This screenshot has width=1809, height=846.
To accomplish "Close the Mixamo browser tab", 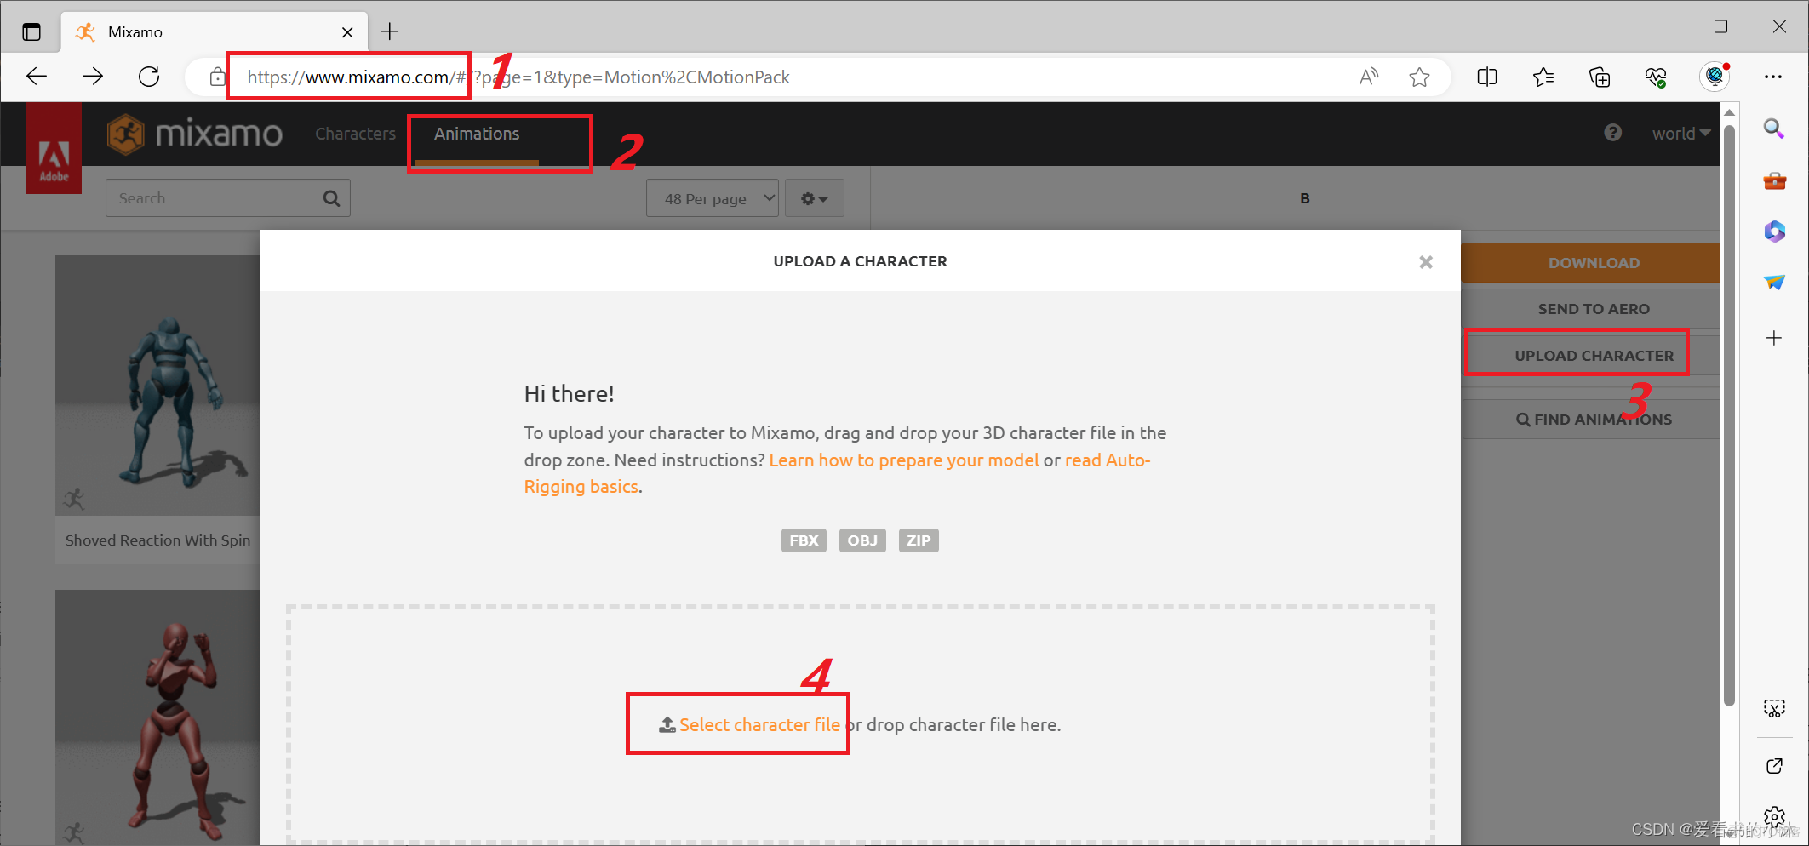I will (x=347, y=32).
